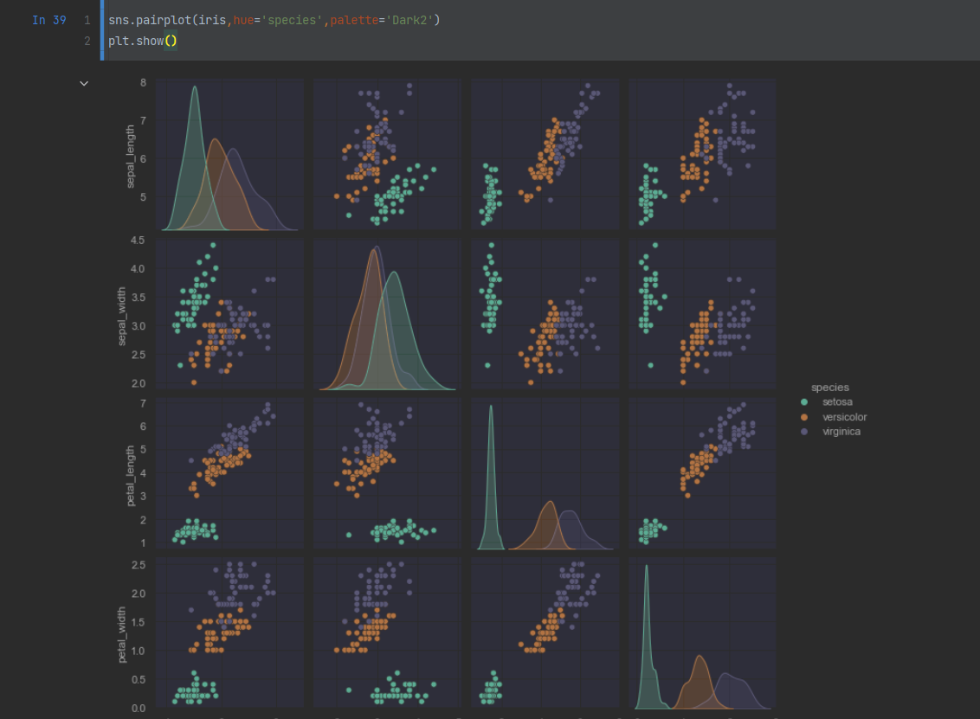Viewport: 980px width, 719px height.
Task: Select the petal_length density plot on diagonal
Action: point(545,474)
